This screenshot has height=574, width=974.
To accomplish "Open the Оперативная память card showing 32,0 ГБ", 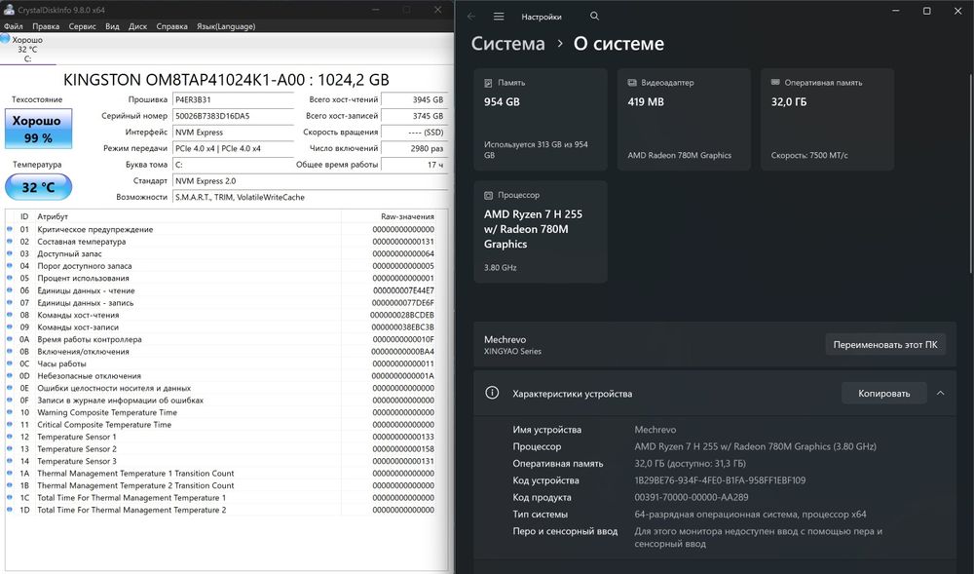I will pyautogui.click(x=827, y=119).
